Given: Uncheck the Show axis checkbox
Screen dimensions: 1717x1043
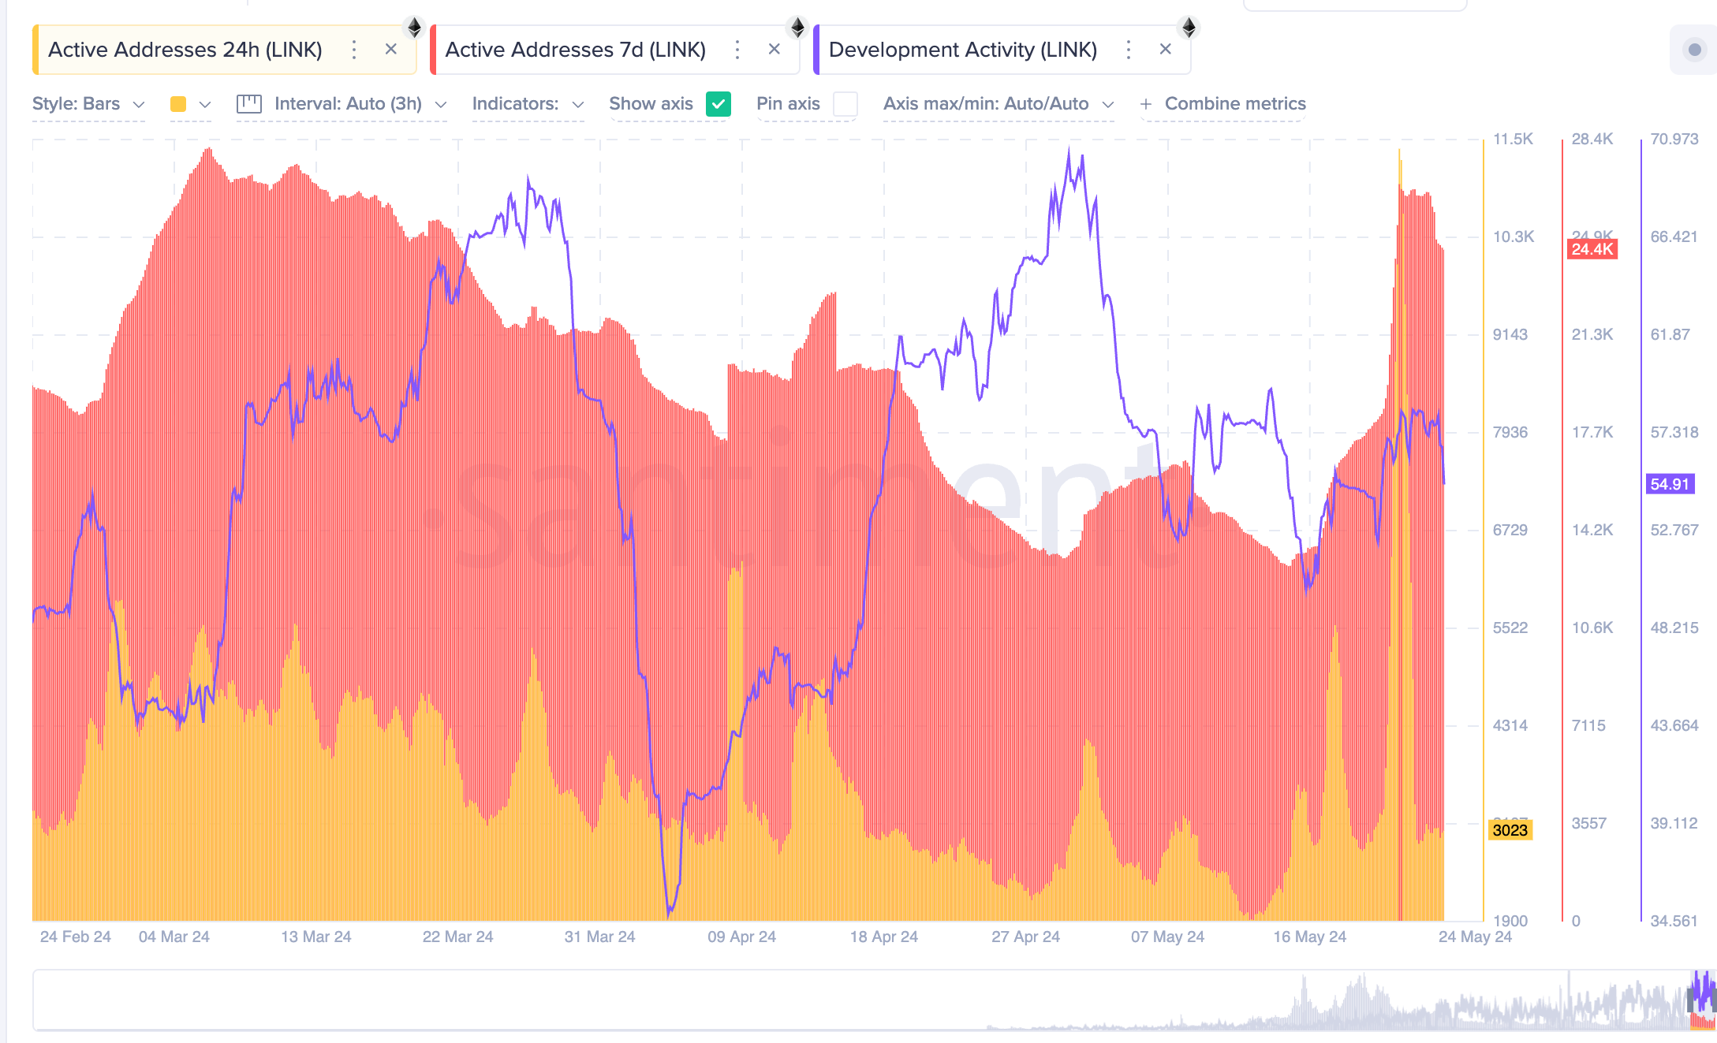Looking at the screenshot, I should pyautogui.click(x=719, y=104).
